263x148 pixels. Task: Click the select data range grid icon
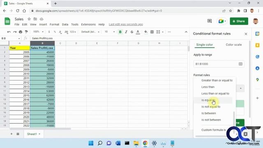coord(240,64)
